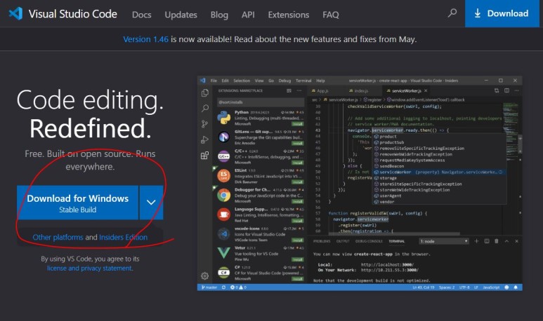
Task: Open the Docs navigation link
Action: (x=142, y=15)
